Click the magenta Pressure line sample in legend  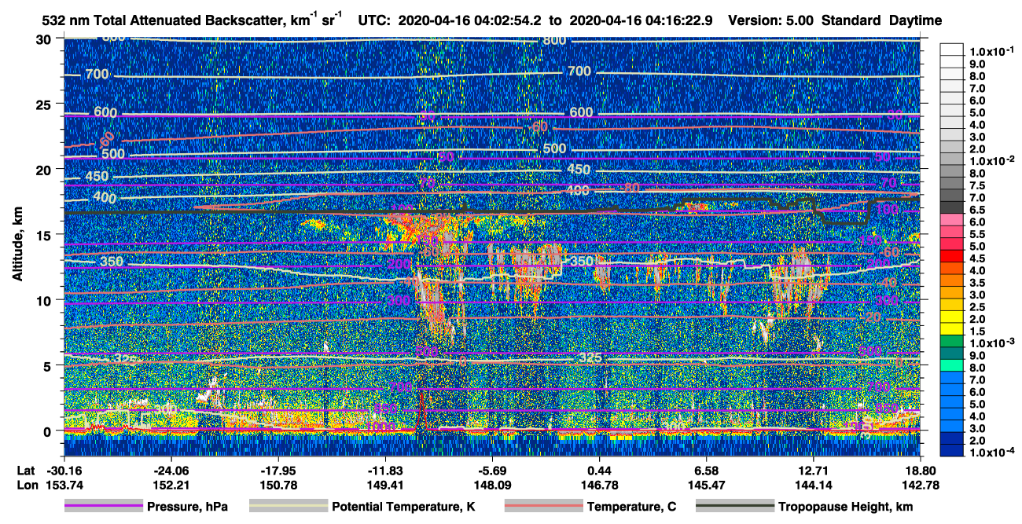pyautogui.click(x=105, y=507)
